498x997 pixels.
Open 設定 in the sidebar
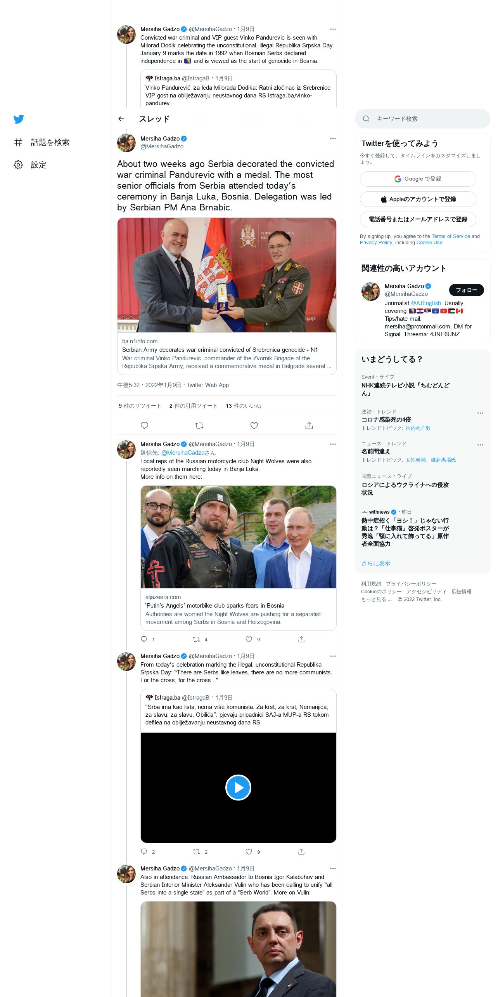[30, 165]
